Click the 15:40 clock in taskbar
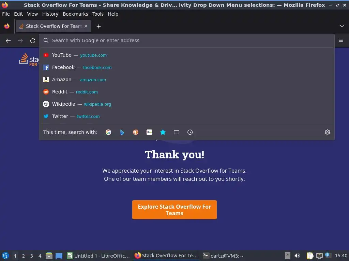The height and width of the screenshot is (261, 349). (x=341, y=256)
